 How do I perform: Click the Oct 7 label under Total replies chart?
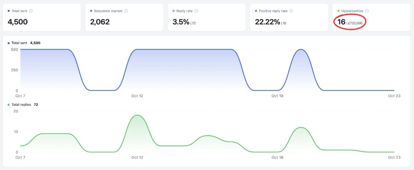pyautogui.click(x=21, y=157)
